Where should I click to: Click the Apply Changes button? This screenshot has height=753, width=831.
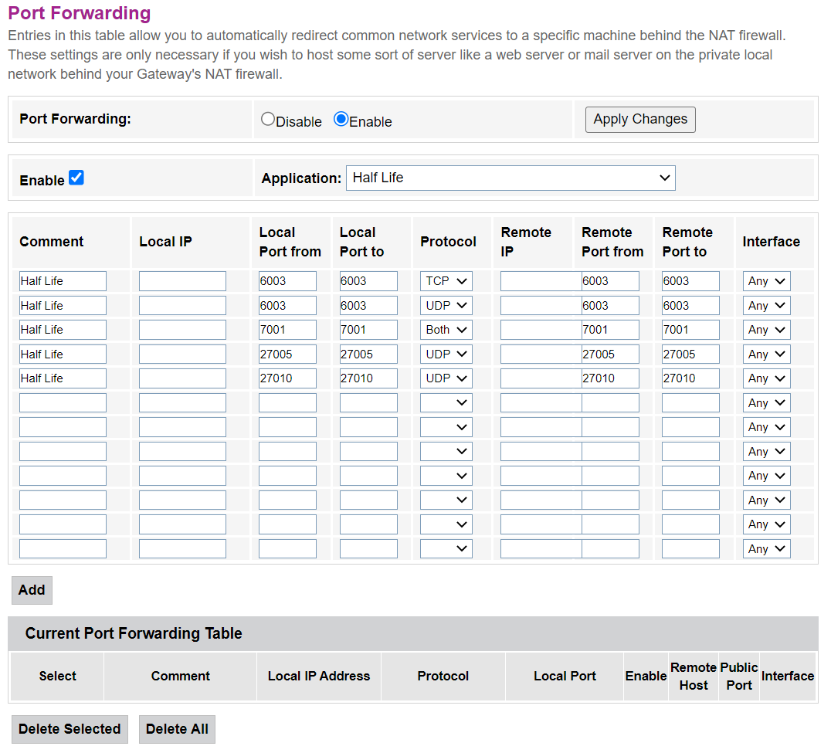(x=640, y=120)
